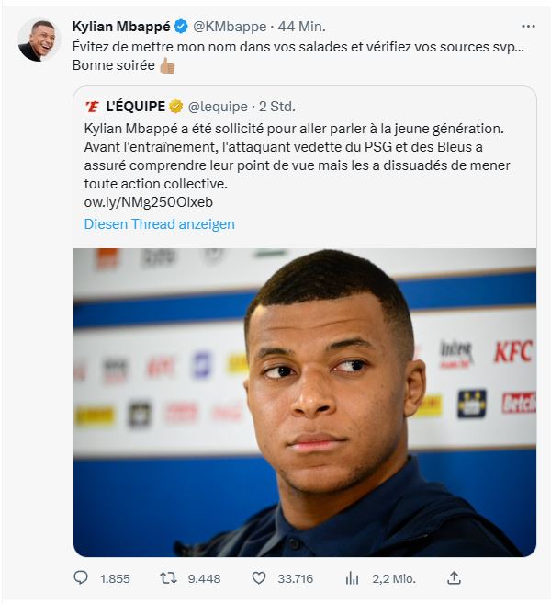The image size is (551, 604).
Task: Click the reply speech bubble icon
Action: click(81, 578)
